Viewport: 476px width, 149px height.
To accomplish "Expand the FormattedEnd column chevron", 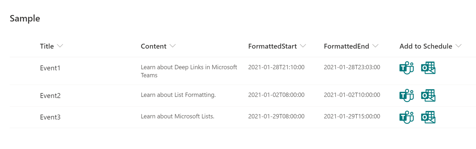I will click(x=375, y=46).
